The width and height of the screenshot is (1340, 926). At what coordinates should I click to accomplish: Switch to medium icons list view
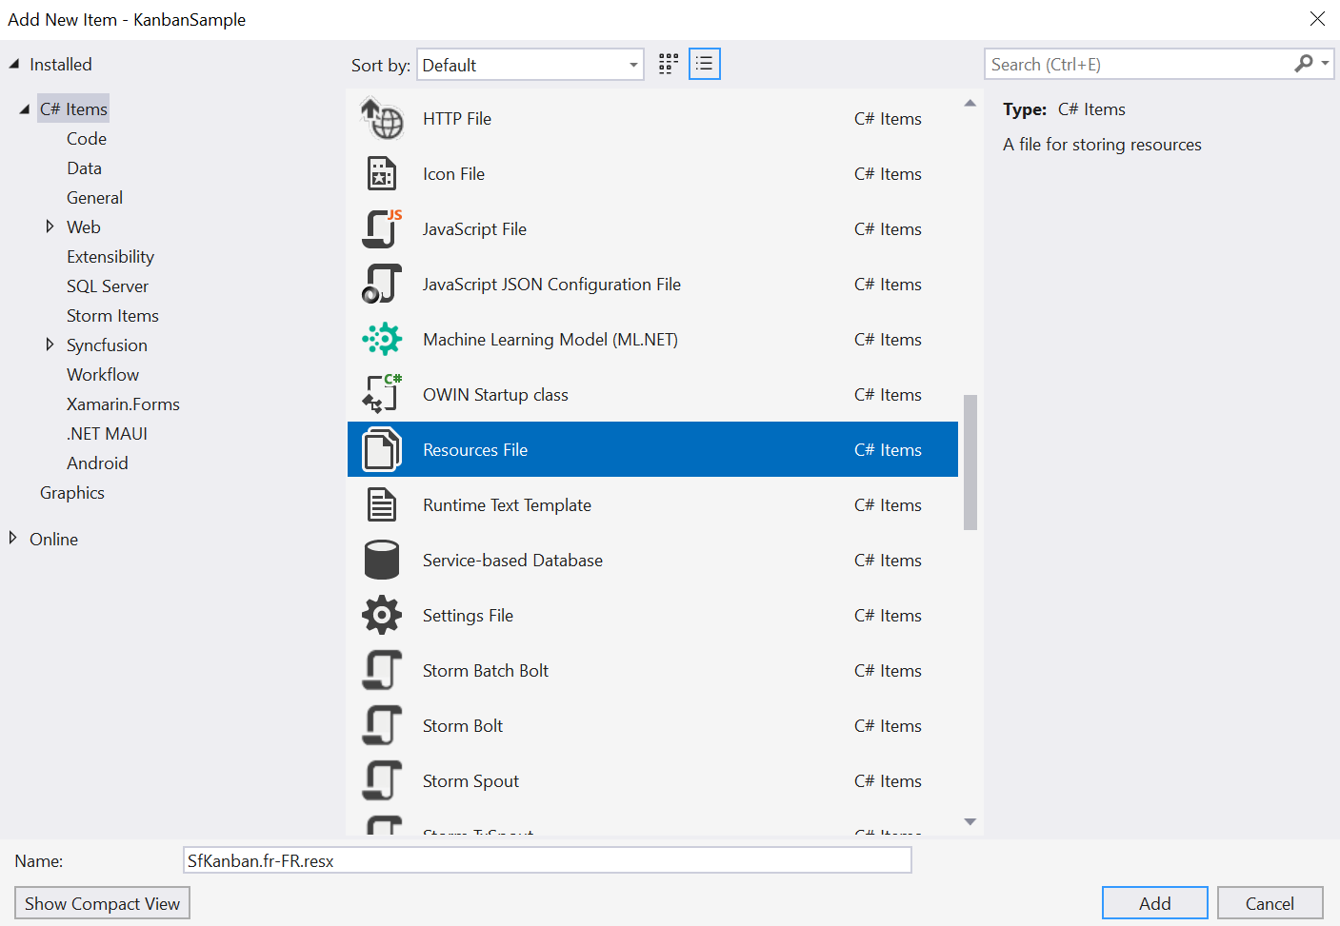[705, 64]
